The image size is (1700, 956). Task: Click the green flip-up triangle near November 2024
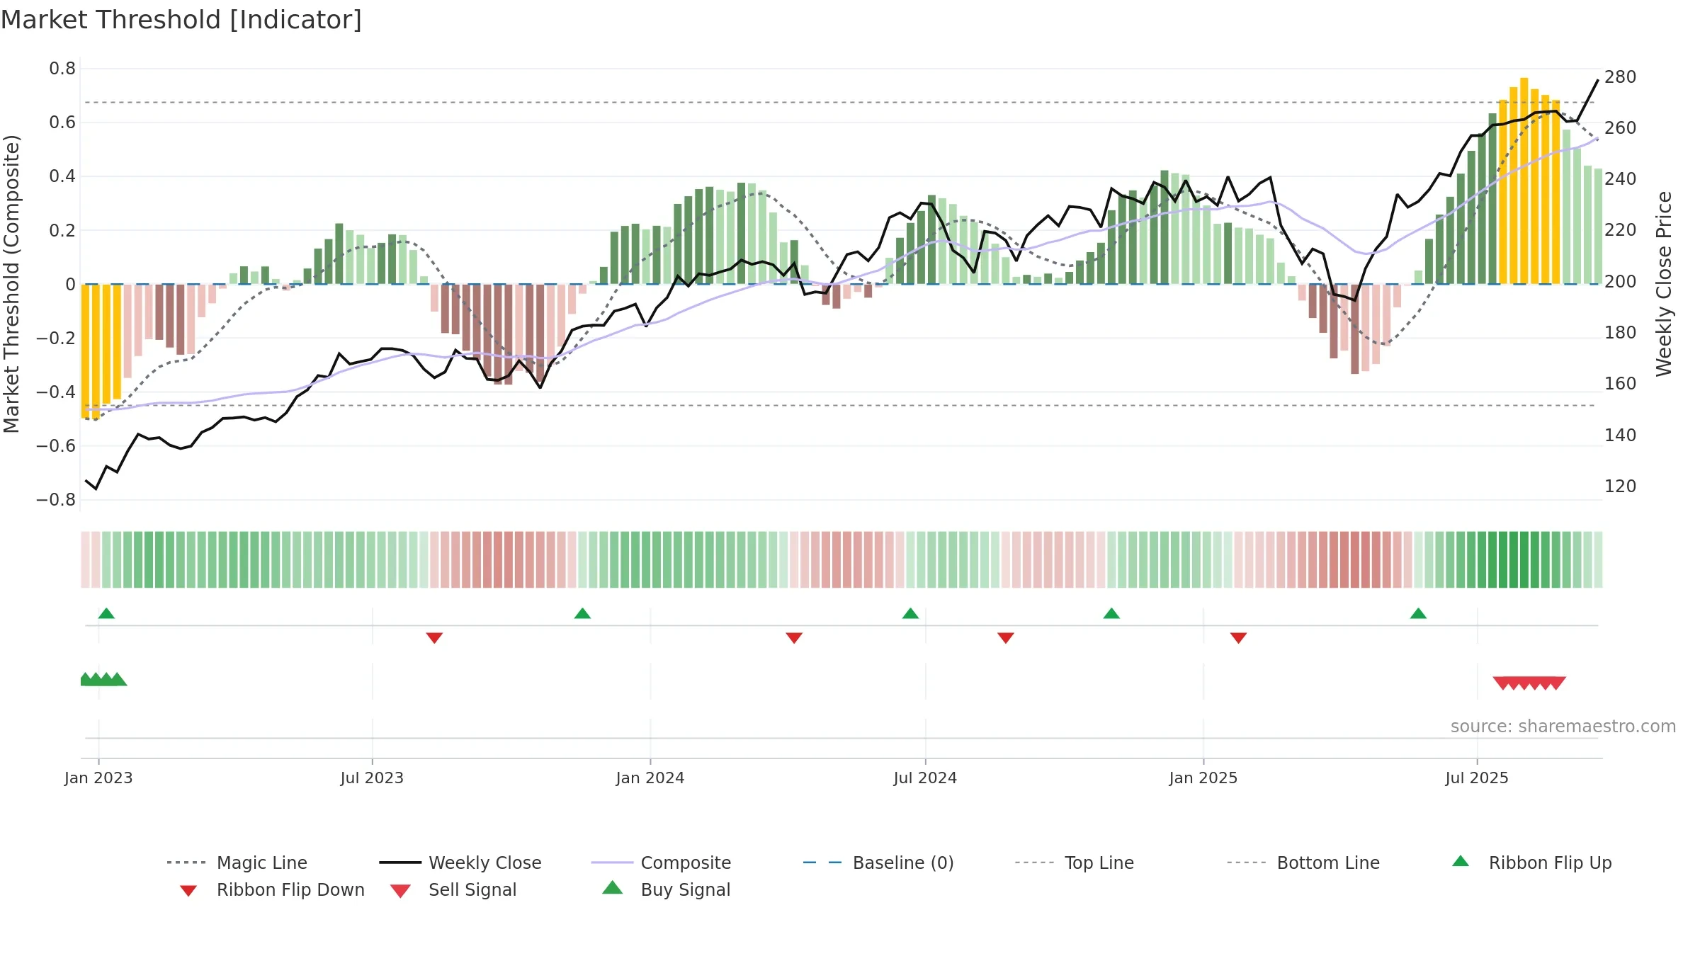point(1111,613)
